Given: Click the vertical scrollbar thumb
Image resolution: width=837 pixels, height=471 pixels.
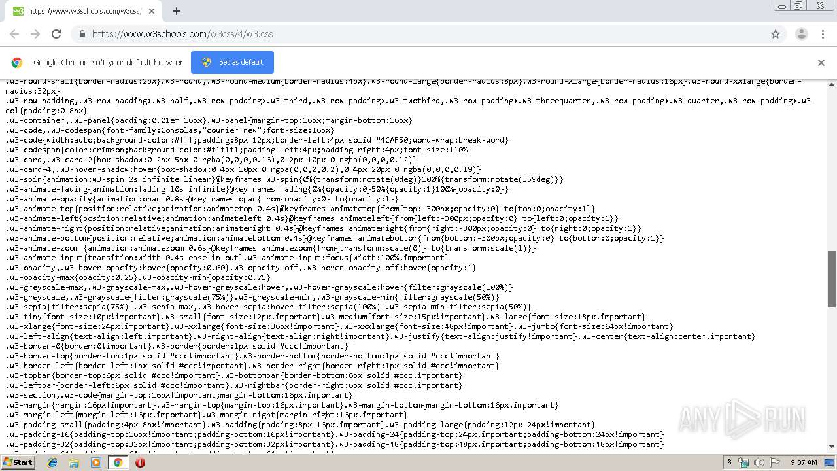Looking at the screenshot, I should [832, 279].
